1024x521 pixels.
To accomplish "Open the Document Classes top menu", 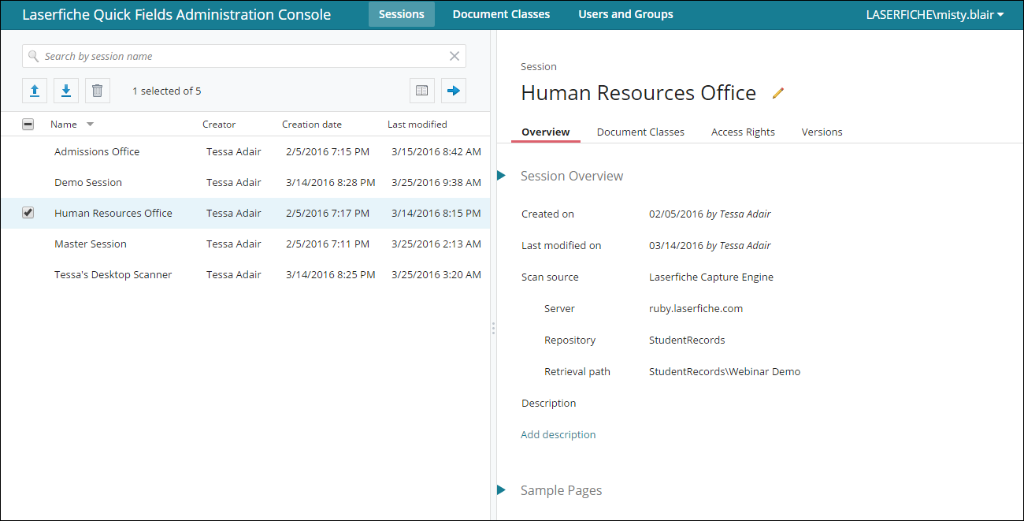I will point(501,14).
